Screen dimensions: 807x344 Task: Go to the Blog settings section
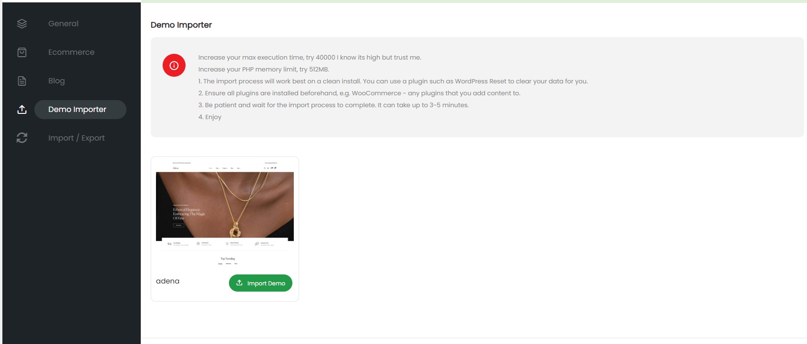tap(56, 81)
